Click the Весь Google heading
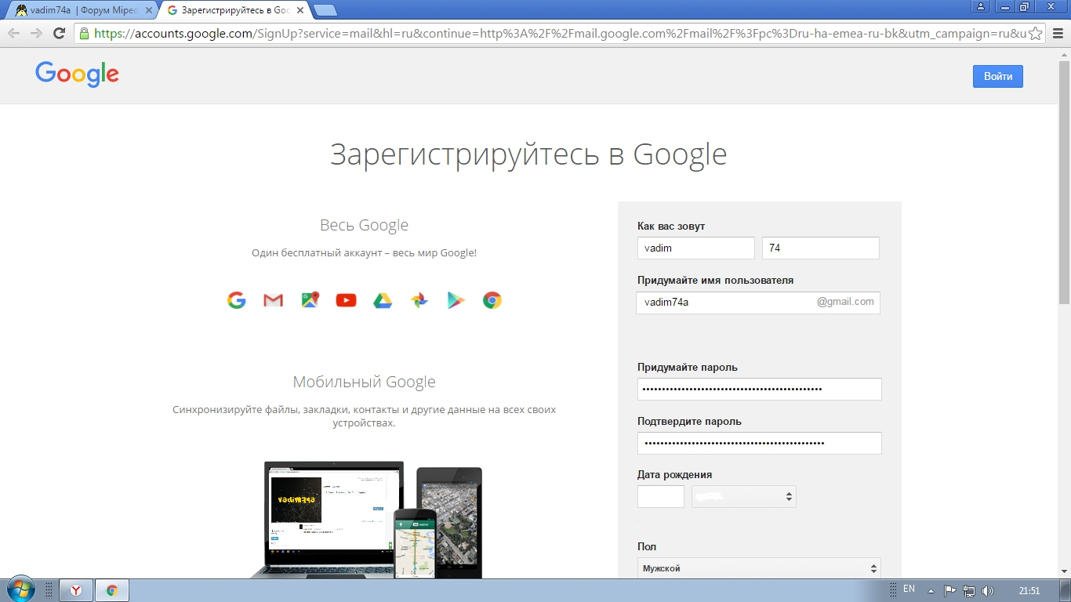The height and width of the screenshot is (602, 1071). (364, 225)
